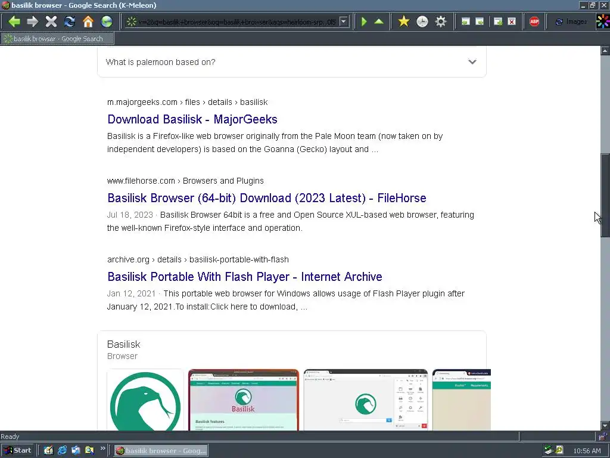Launch the notepad quick launch icon
The width and height of the screenshot is (610, 458).
pyautogui.click(x=48, y=451)
